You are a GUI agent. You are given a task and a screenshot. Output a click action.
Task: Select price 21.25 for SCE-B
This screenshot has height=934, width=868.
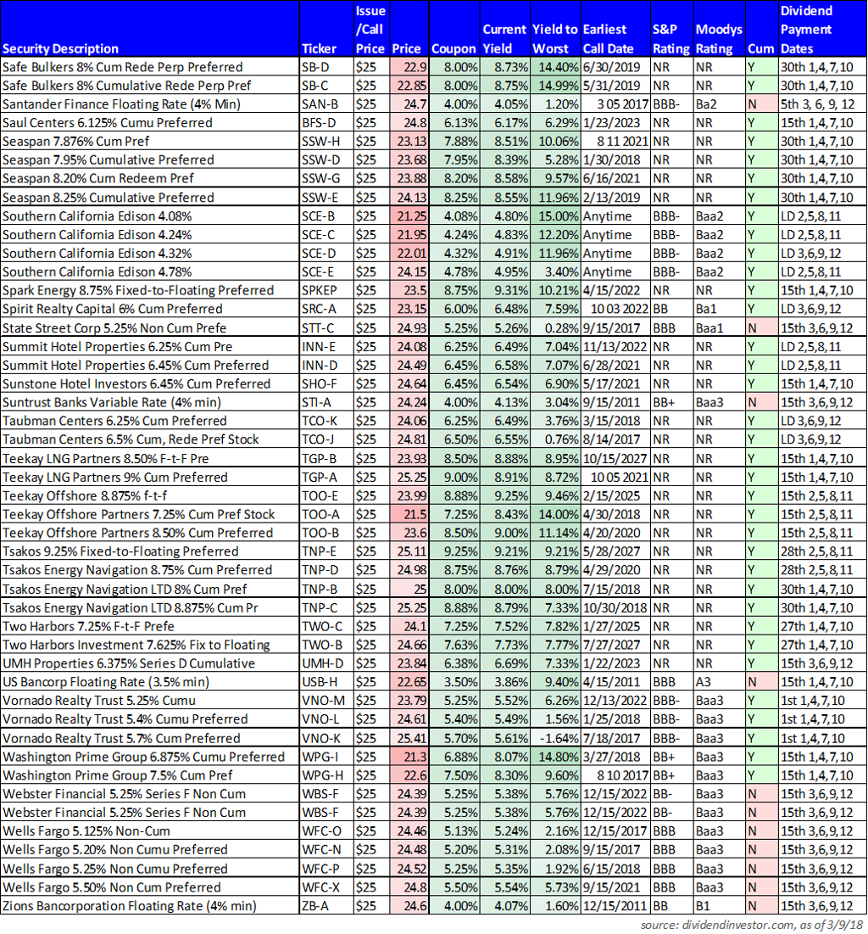pos(409,216)
